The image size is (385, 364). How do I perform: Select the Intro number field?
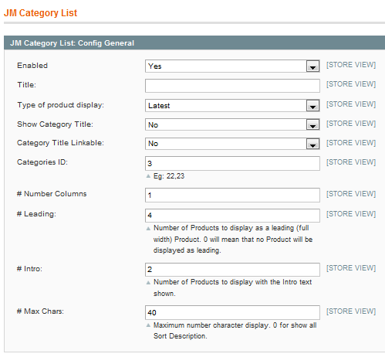[232, 270]
